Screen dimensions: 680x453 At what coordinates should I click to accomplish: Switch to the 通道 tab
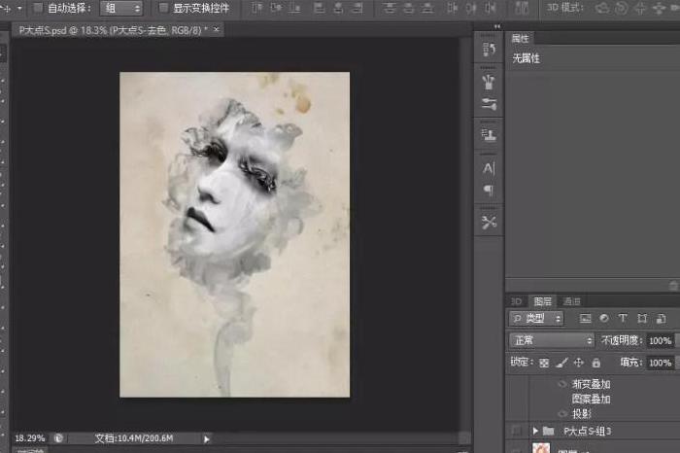[x=571, y=301]
